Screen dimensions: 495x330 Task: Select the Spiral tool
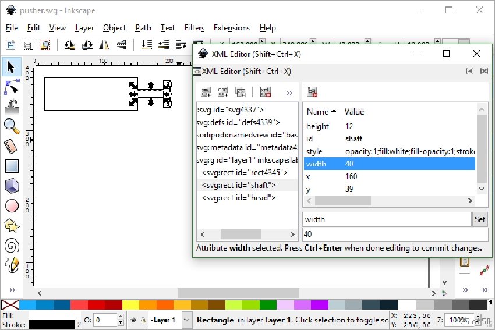coord(12,246)
